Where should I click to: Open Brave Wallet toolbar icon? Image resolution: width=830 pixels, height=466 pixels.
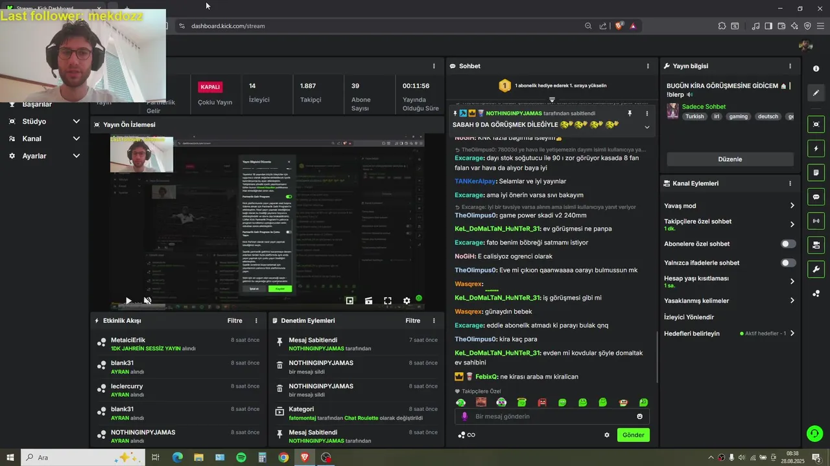[781, 26]
